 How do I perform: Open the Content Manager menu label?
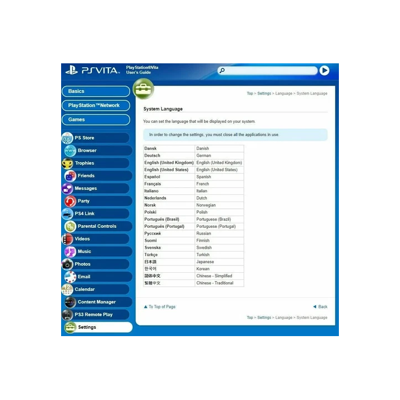(x=97, y=302)
